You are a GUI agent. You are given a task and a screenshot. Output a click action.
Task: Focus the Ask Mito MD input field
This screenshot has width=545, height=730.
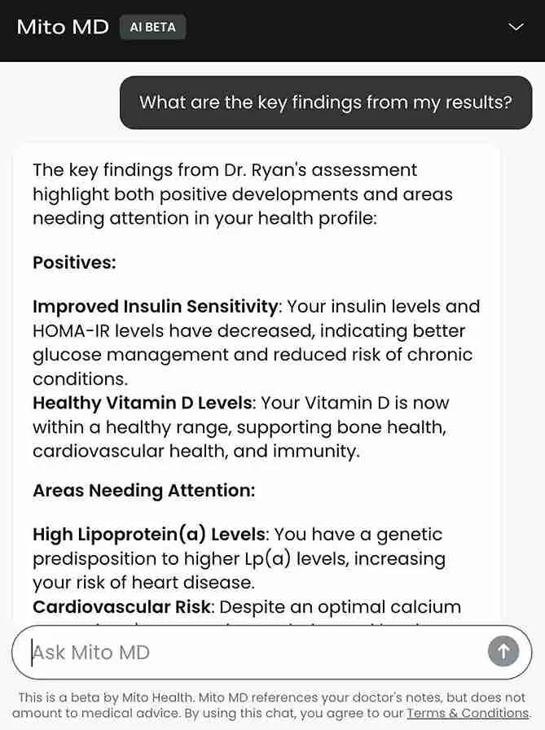click(x=253, y=652)
